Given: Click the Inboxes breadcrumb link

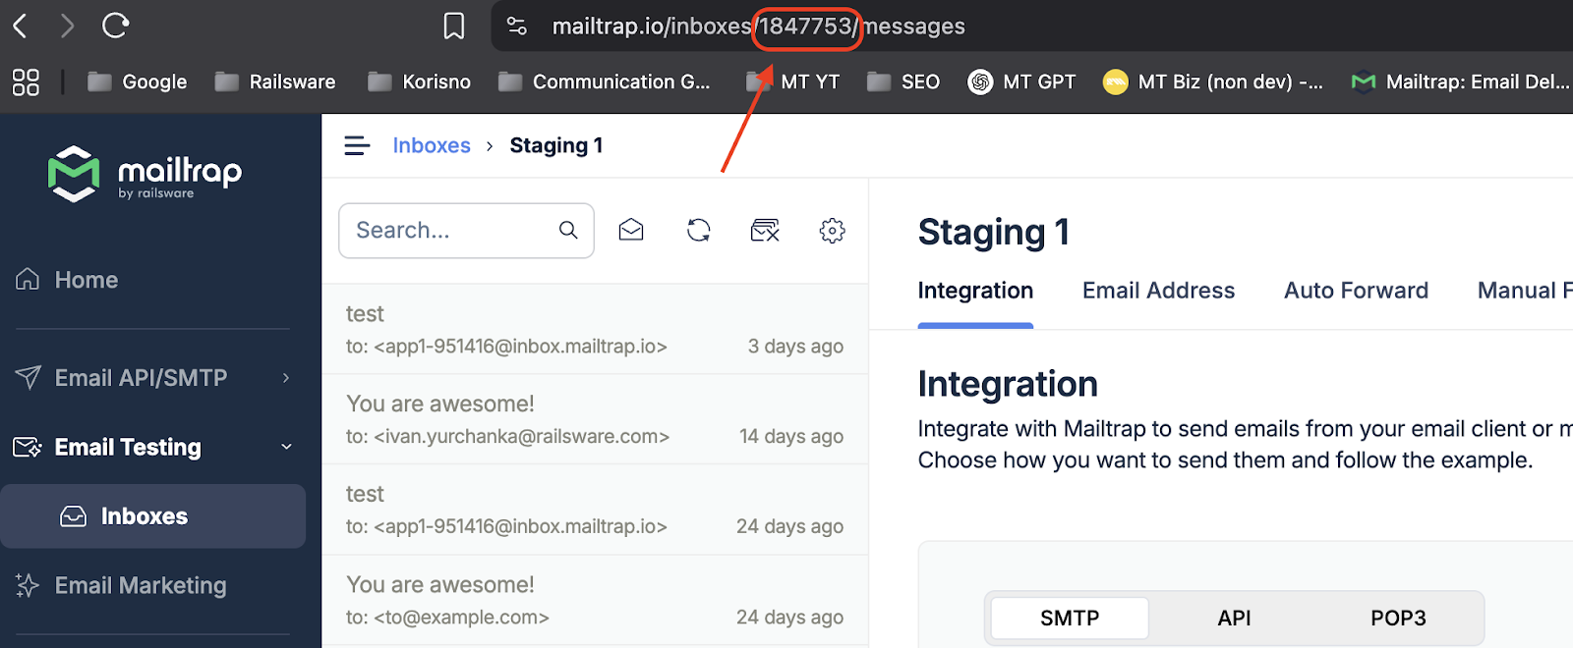Looking at the screenshot, I should click(432, 145).
